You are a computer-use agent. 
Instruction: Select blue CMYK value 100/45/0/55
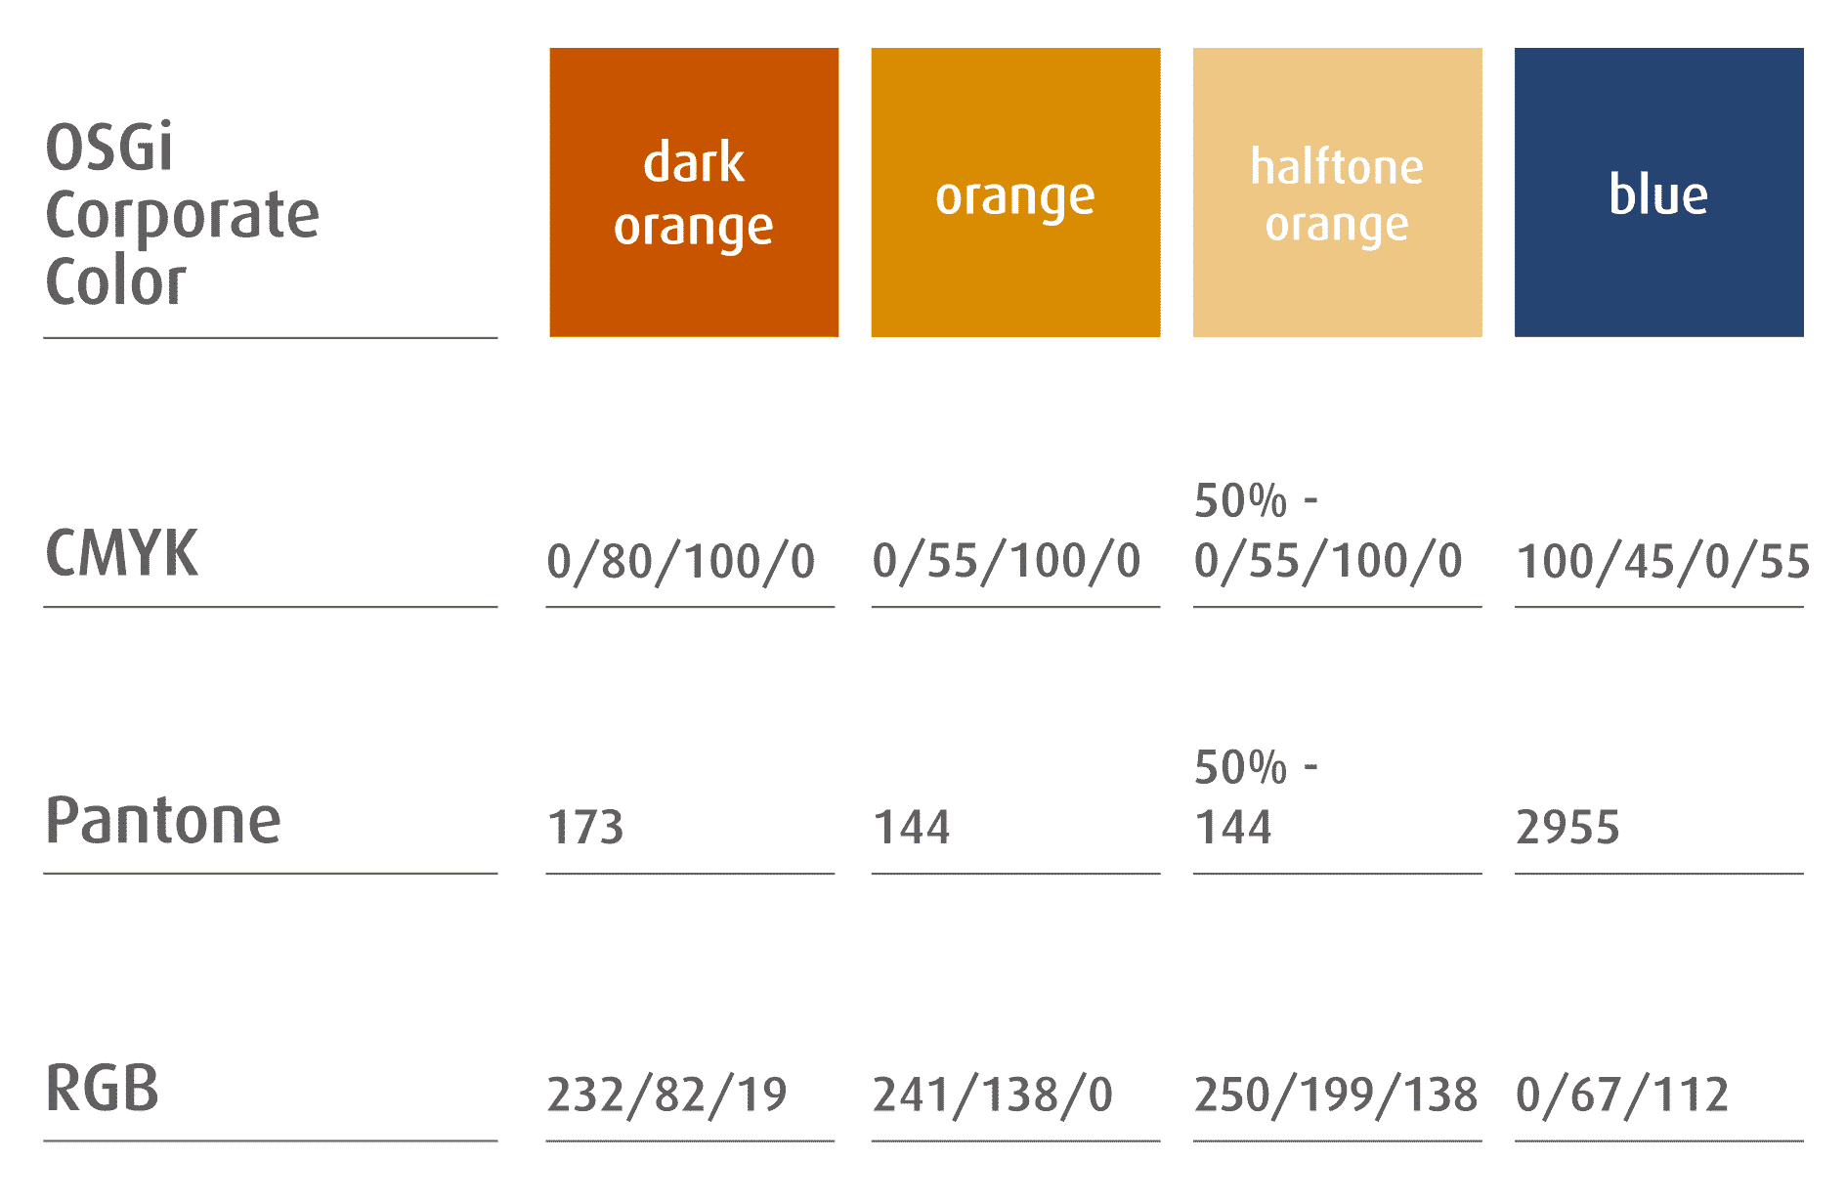pos(1662,562)
